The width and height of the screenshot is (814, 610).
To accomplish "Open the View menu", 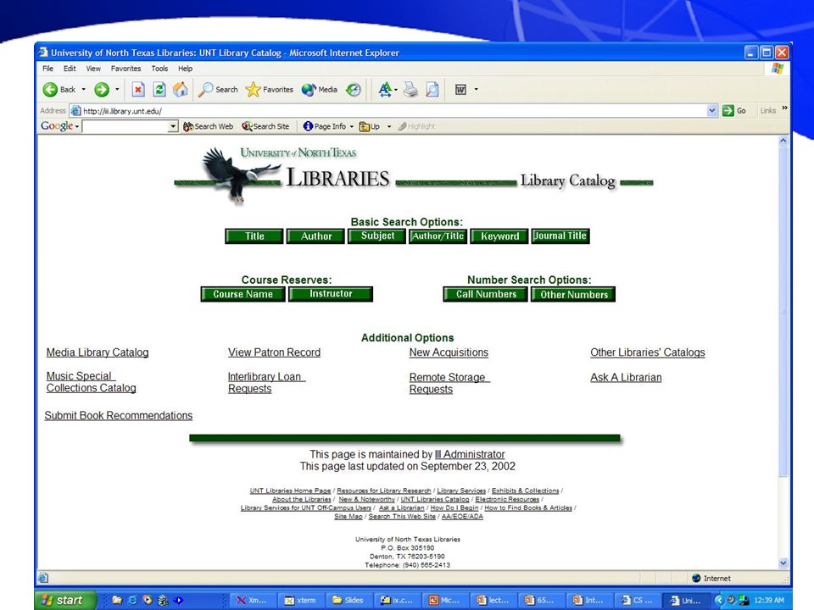I will coord(93,69).
